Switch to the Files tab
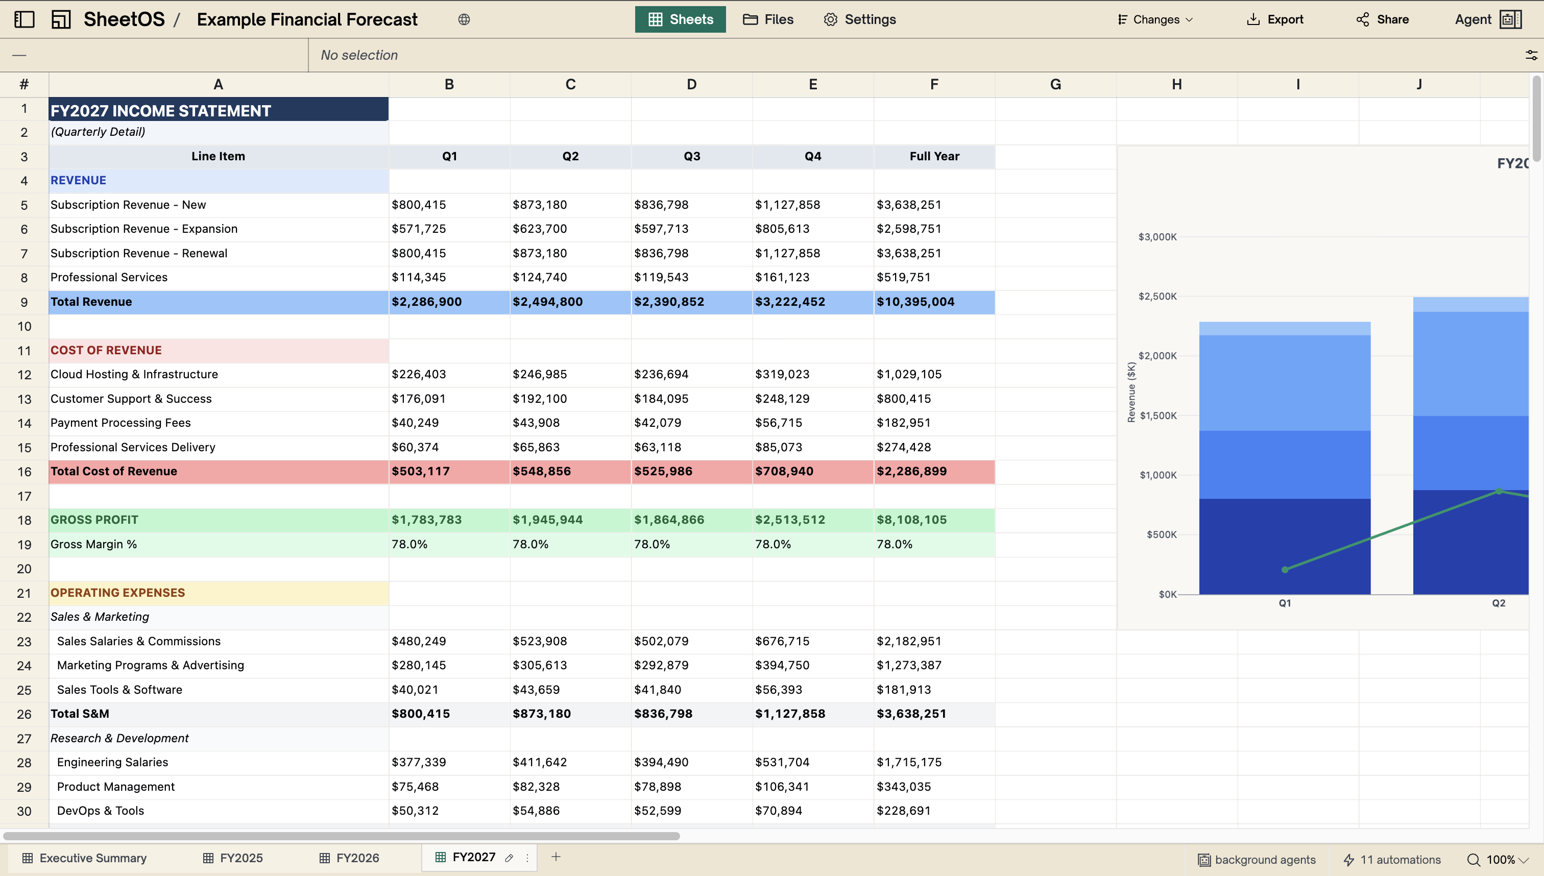Viewport: 1544px width, 876px height. [768, 19]
